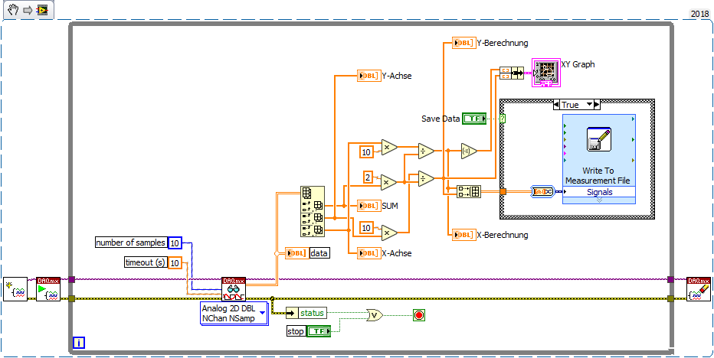Image resolution: width=714 pixels, height=358 pixels.
Task: Click the VI snippet LabVIEW icon
Action: click(x=42, y=10)
